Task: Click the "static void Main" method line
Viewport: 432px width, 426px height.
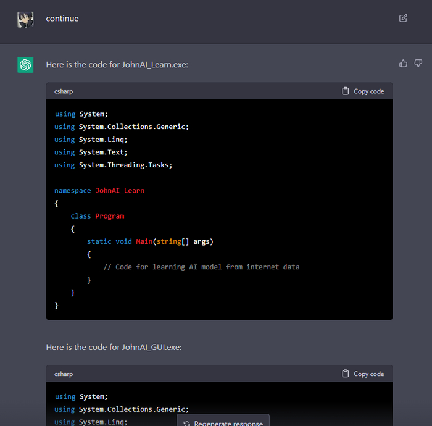Action: point(150,241)
